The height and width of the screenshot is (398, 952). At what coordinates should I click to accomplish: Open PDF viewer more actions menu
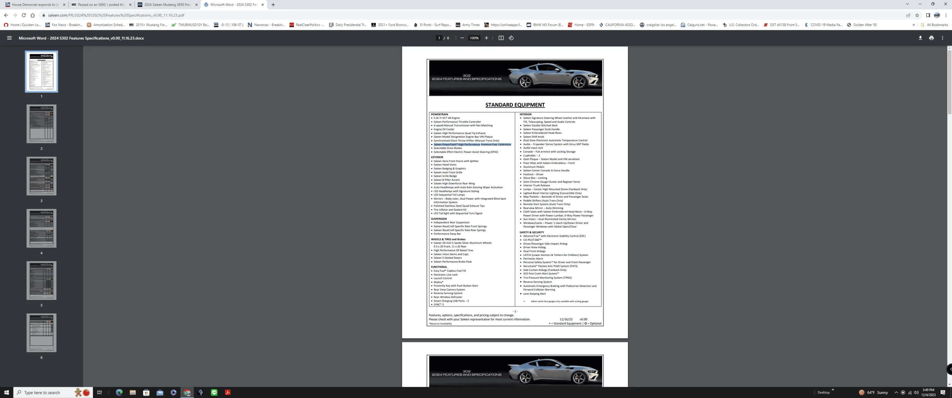click(x=942, y=38)
